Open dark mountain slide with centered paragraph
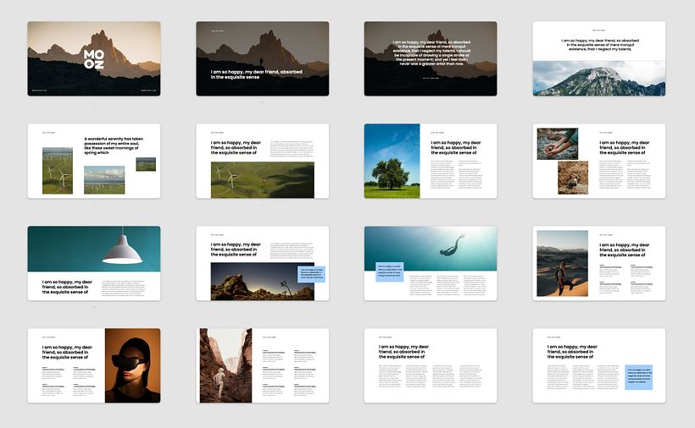Viewport: 695px width, 428px height. [431, 58]
